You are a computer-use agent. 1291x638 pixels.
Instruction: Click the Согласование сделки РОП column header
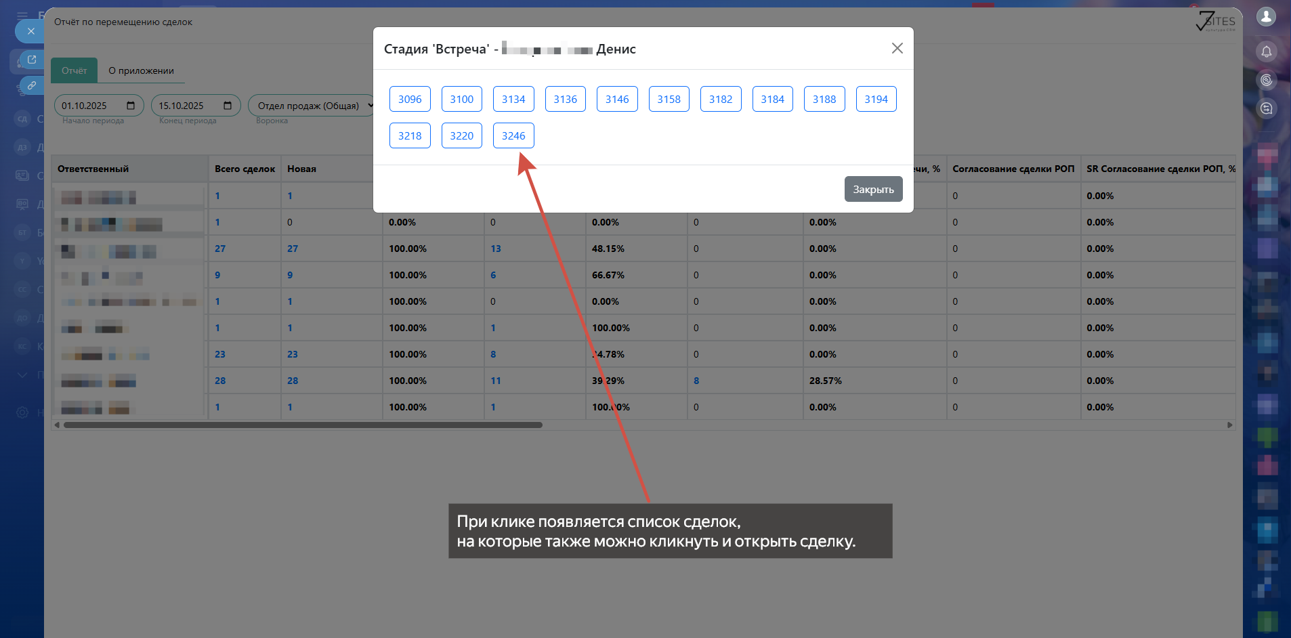point(1013,169)
